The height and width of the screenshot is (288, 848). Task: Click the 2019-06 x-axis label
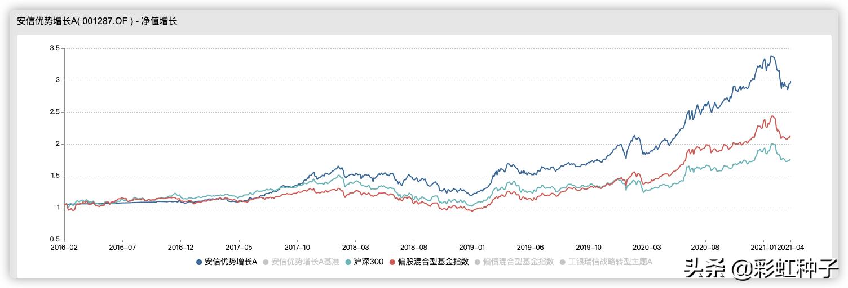point(530,247)
